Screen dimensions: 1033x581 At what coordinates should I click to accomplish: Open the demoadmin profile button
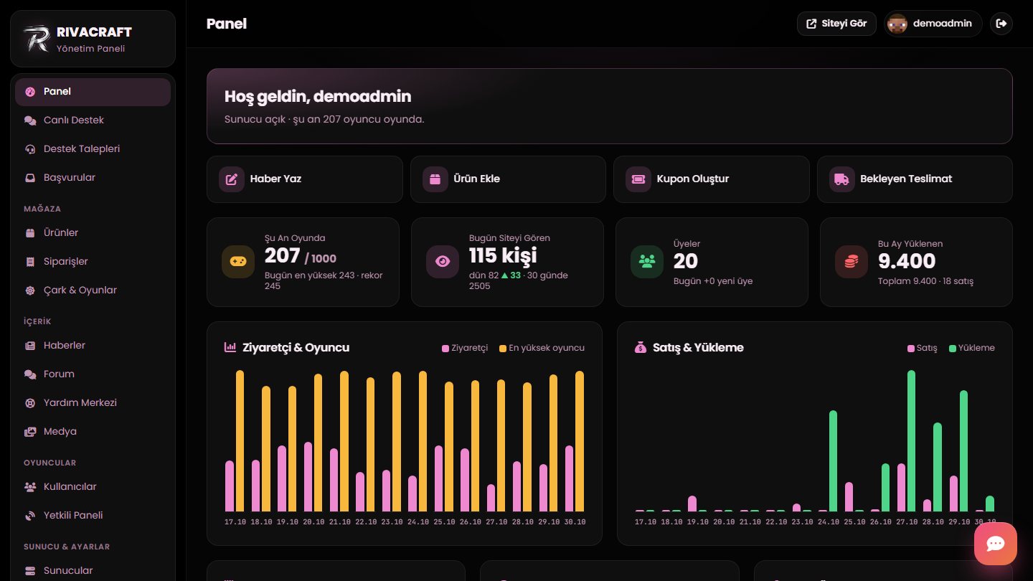click(x=933, y=24)
